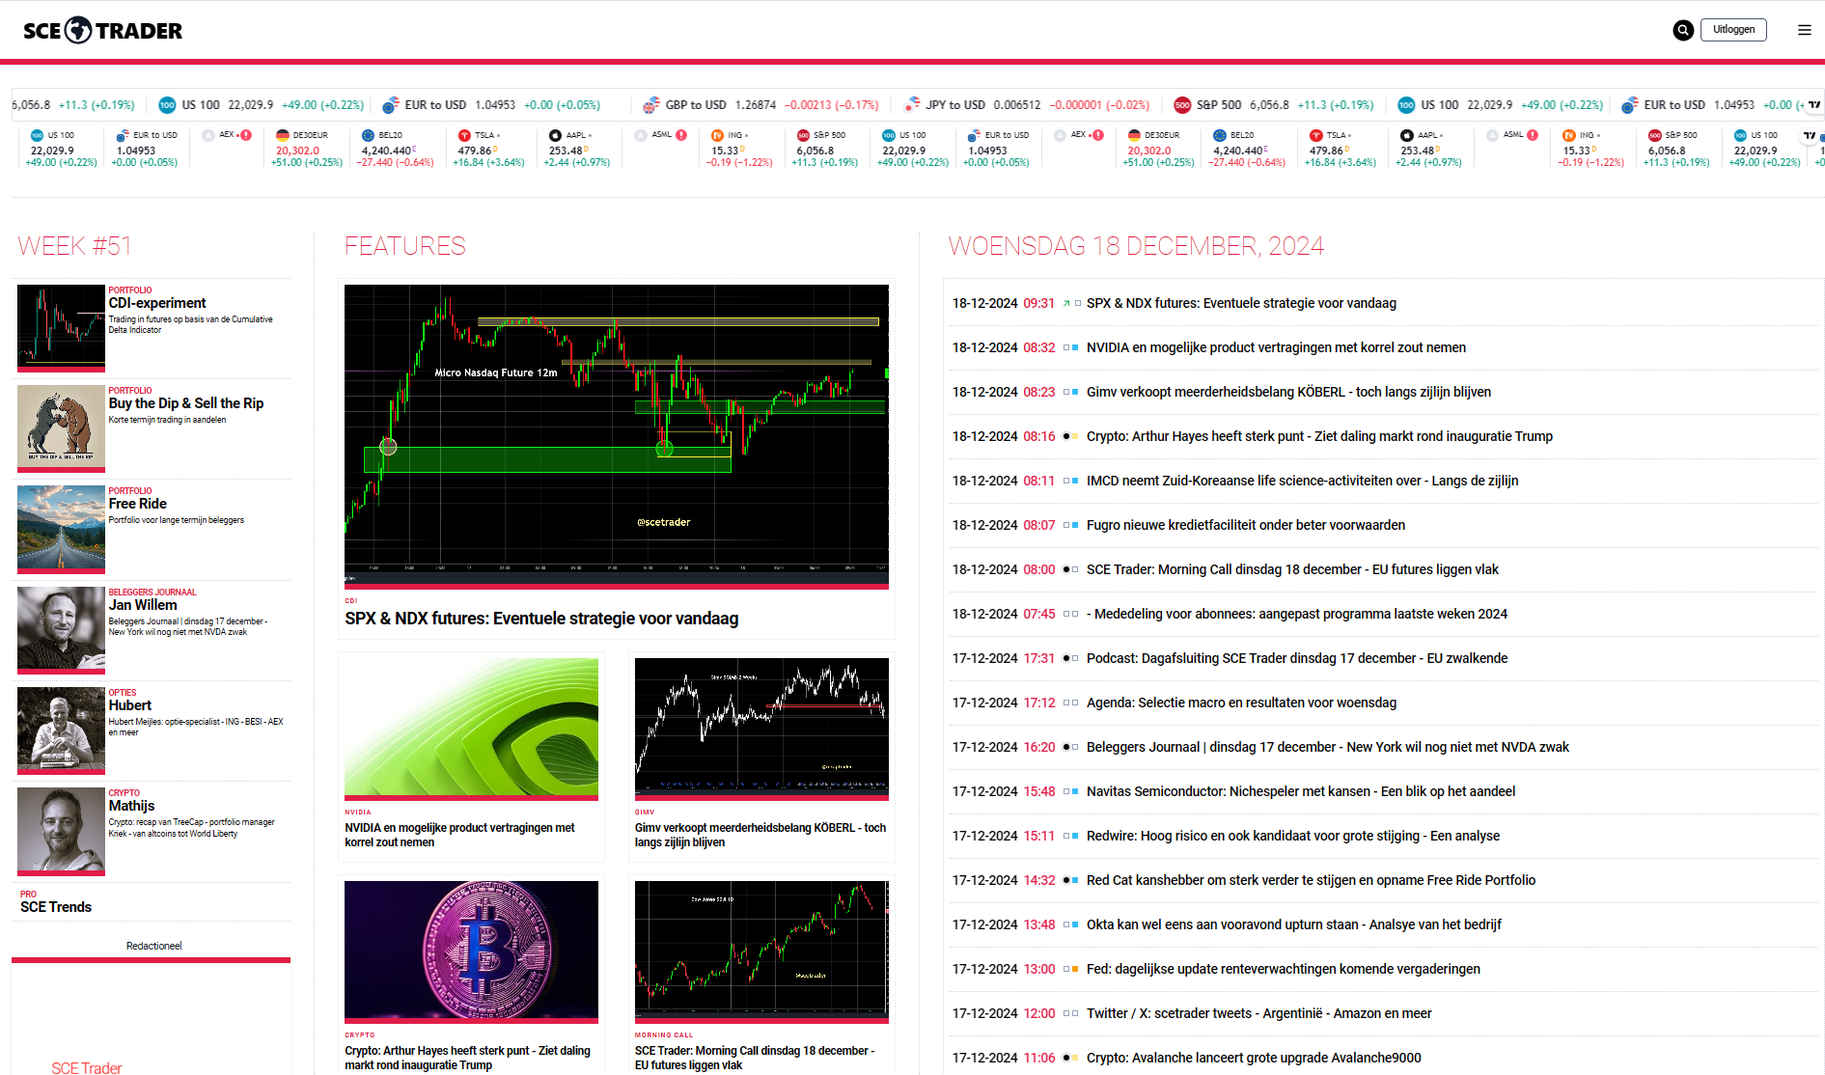Screen dimensions: 1825x1075
Task: Click the Uitloggen button
Action: [1733, 30]
